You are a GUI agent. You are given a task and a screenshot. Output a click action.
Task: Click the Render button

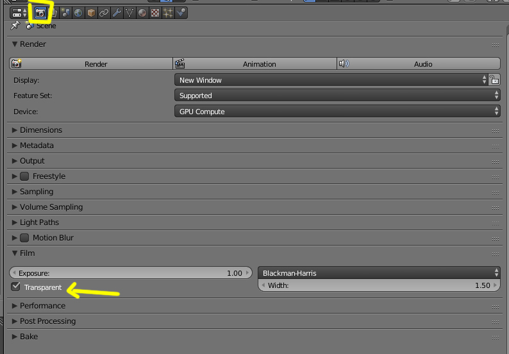click(x=91, y=64)
